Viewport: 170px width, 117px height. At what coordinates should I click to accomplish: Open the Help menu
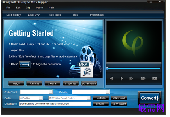tap(51, 8)
